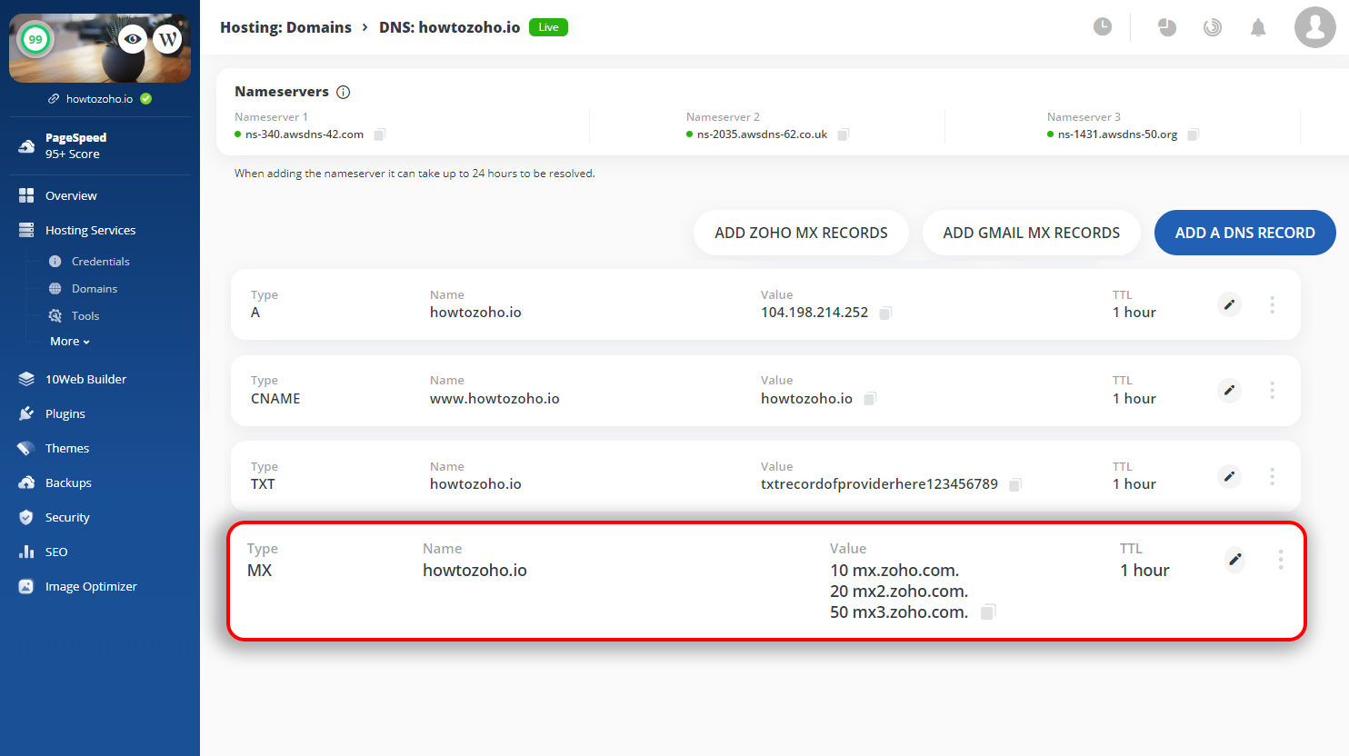Open more options for the MX record
The width and height of the screenshot is (1349, 756).
coord(1281,559)
